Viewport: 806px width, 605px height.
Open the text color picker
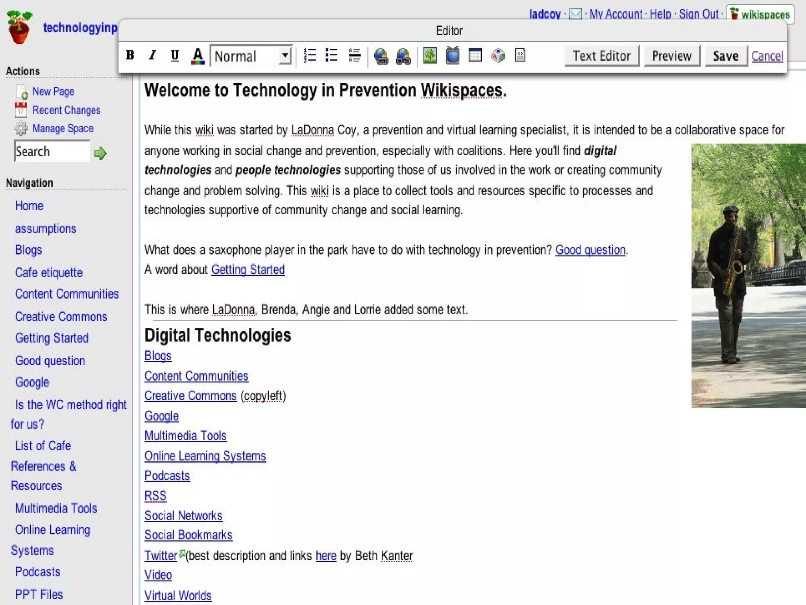(x=198, y=56)
